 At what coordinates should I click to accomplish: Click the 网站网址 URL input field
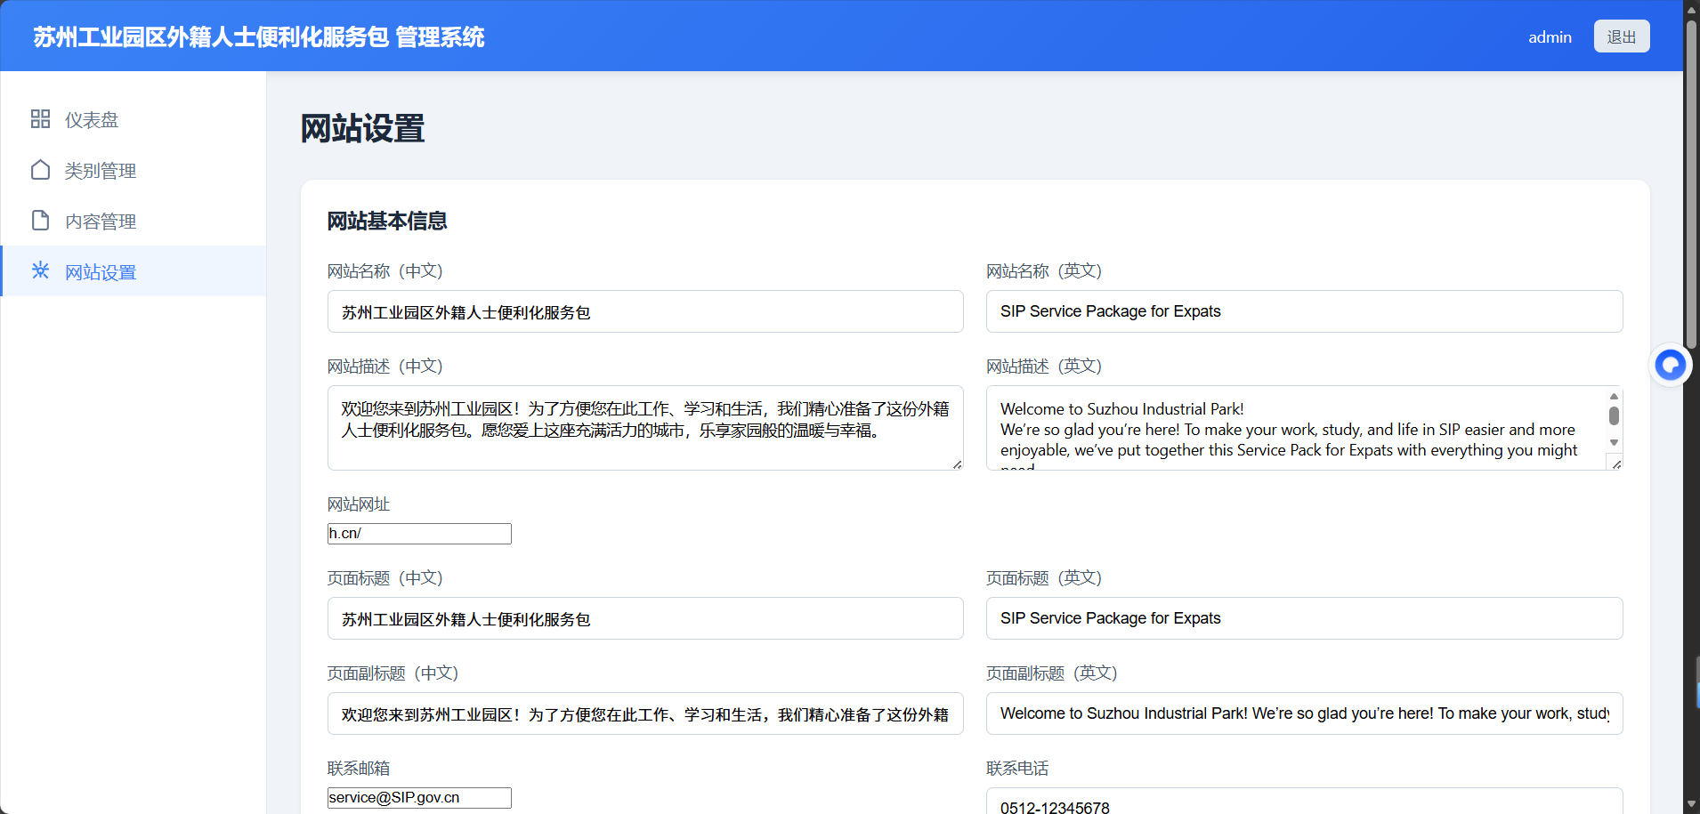(419, 534)
